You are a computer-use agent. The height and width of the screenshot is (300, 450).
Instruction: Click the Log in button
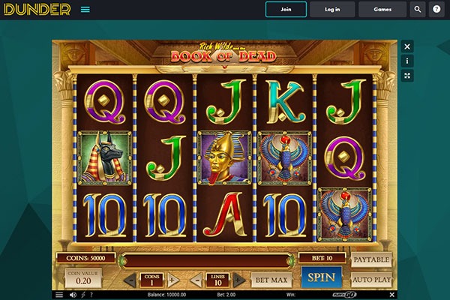[332, 10]
